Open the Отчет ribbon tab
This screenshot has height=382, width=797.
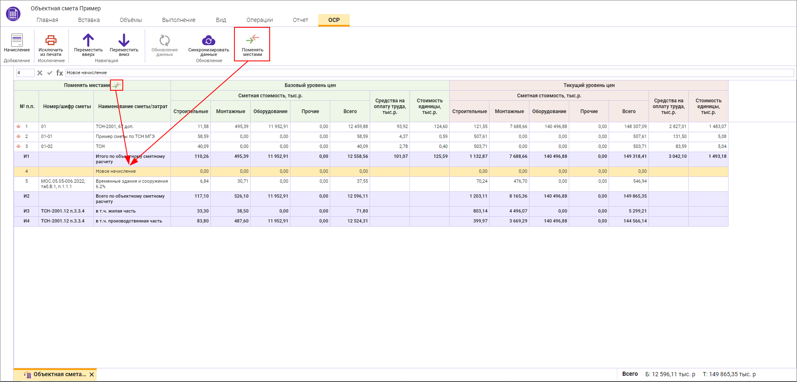coord(300,20)
